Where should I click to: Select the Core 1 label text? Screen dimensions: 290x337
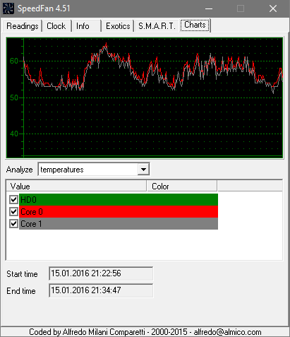coord(31,224)
